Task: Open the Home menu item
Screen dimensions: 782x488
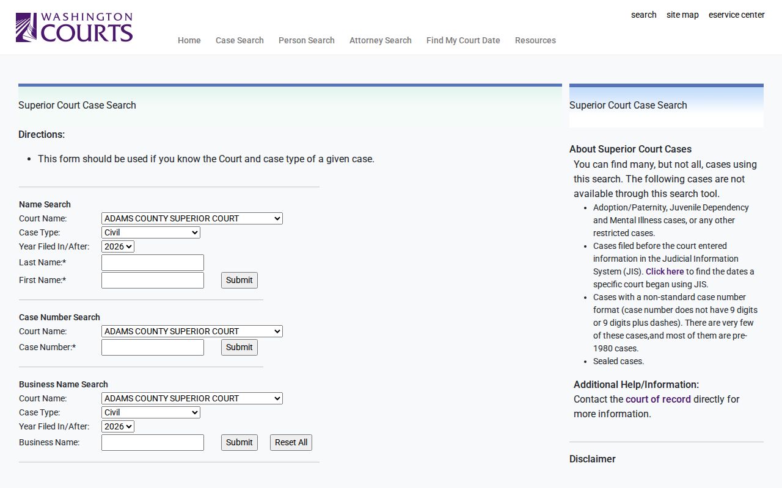Action: click(x=189, y=40)
